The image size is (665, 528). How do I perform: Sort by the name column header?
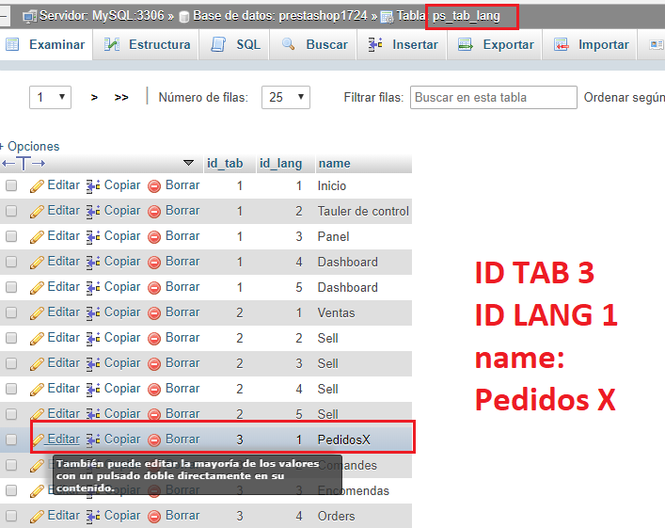click(x=335, y=164)
